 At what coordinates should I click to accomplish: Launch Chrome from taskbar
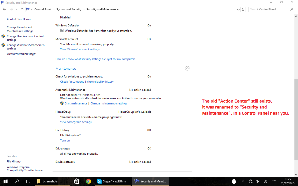(x=88, y=181)
